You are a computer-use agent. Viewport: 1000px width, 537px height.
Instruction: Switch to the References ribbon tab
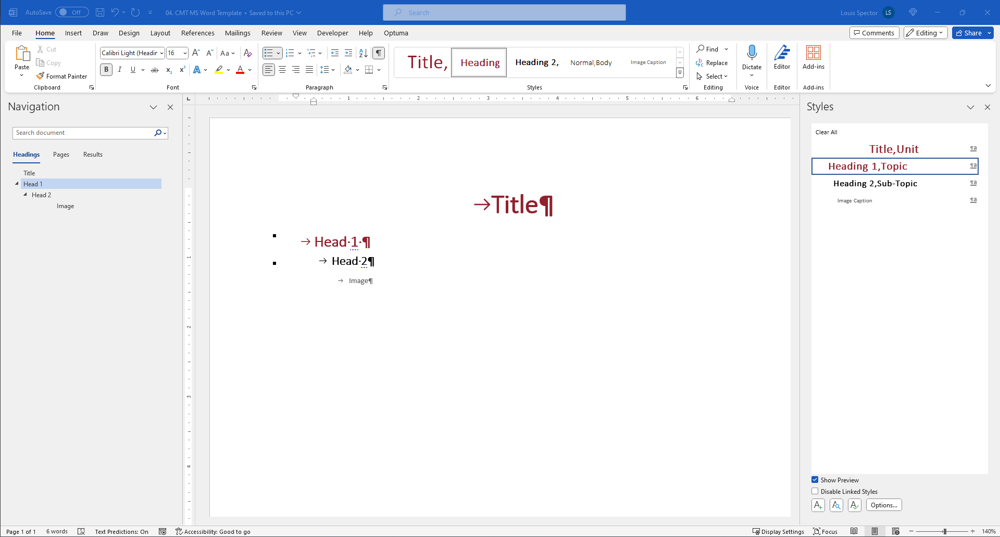pos(197,33)
